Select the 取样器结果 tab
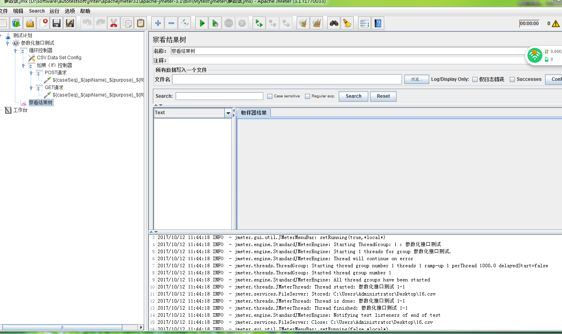 [253, 113]
